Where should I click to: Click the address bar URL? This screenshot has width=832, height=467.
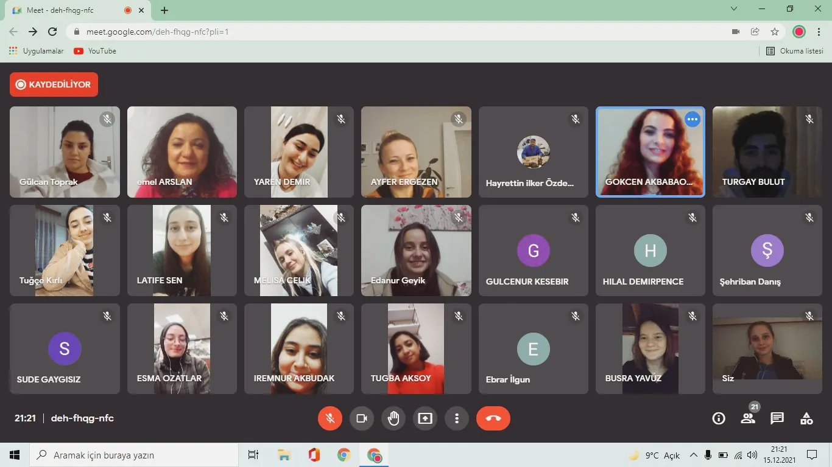coord(157,32)
